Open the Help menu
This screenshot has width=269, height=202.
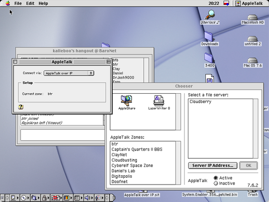(x=43, y=3)
